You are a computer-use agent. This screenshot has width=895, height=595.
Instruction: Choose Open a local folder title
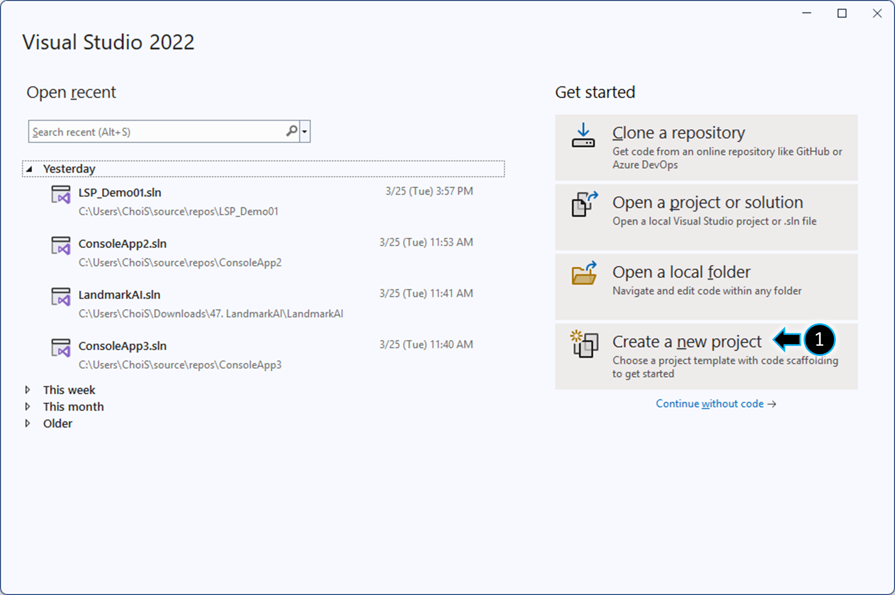pyautogui.click(x=682, y=272)
